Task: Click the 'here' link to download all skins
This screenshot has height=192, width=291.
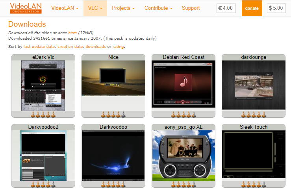Action: 72,33
